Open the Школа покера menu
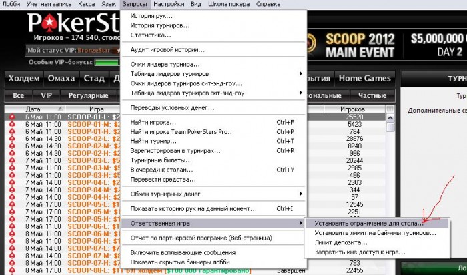Image resolution: width=467 pixels, height=275 pixels. click(x=229, y=4)
